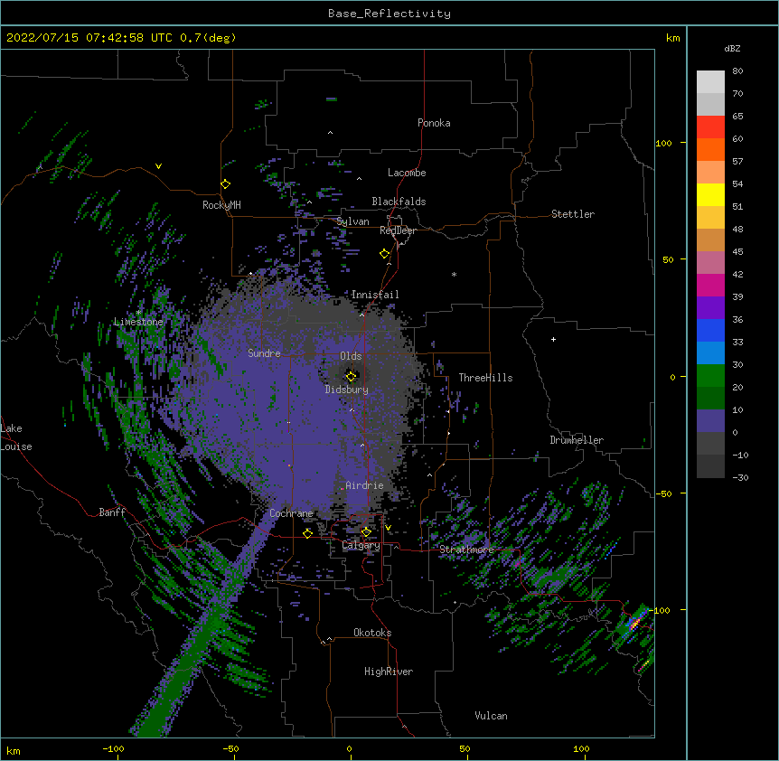Click the Blackfalds label
The height and width of the screenshot is (761, 779).
(x=399, y=202)
